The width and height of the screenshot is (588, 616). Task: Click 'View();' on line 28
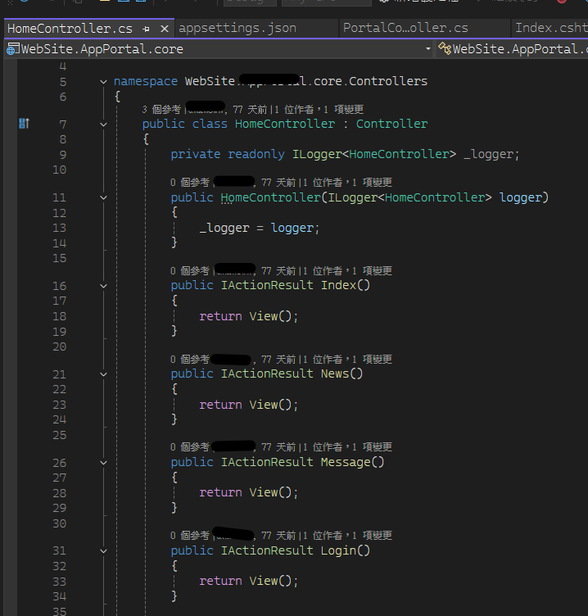[x=274, y=492]
